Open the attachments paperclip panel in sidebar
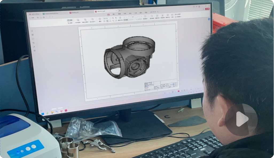 (x=34, y=43)
